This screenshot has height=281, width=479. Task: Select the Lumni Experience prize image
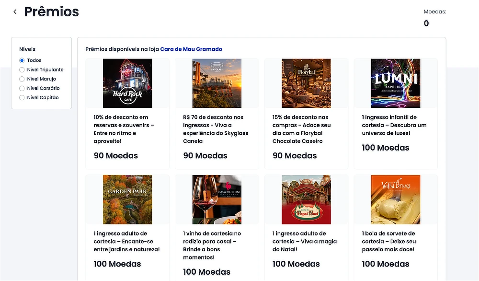pyautogui.click(x=396, y=83)
